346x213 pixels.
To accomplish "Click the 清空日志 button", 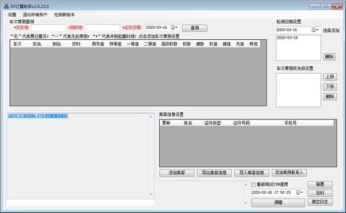I will (x=320, y=202).
